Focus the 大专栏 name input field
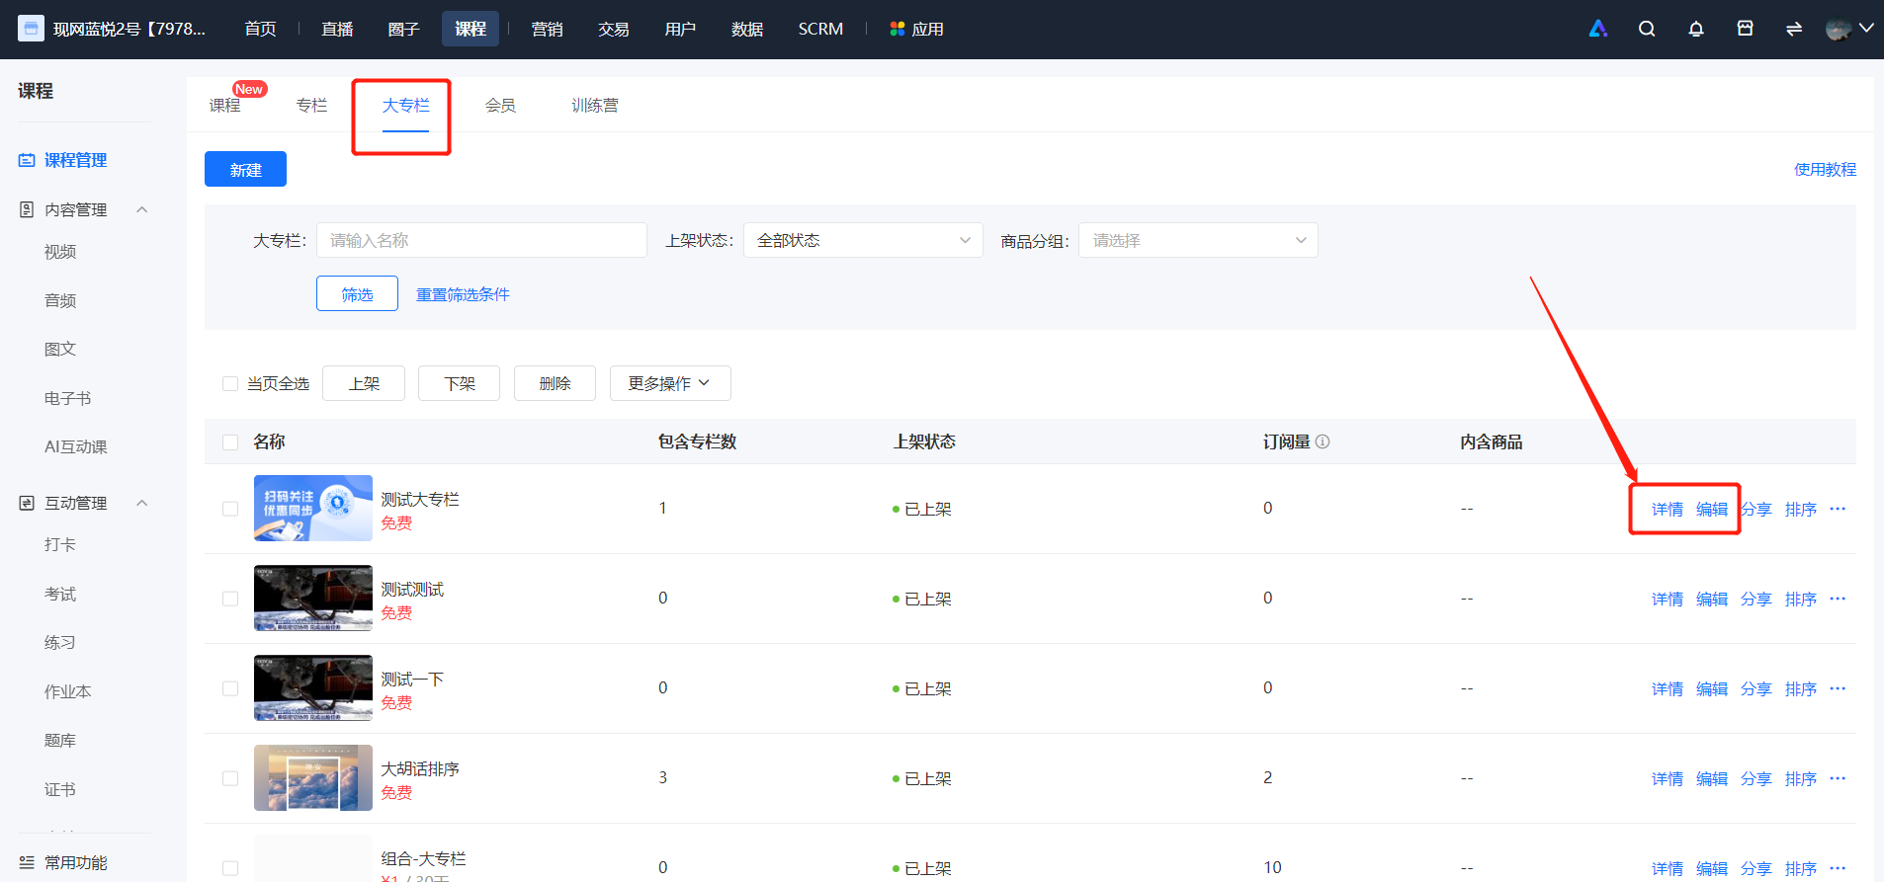 [481, 240]
